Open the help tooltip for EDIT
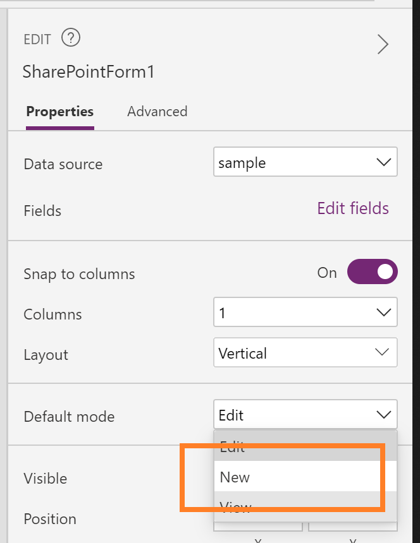 (71, 38)
